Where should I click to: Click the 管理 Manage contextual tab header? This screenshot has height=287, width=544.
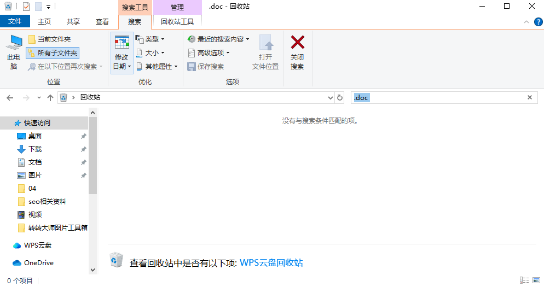pyautogui.click(x=177, y=7)
